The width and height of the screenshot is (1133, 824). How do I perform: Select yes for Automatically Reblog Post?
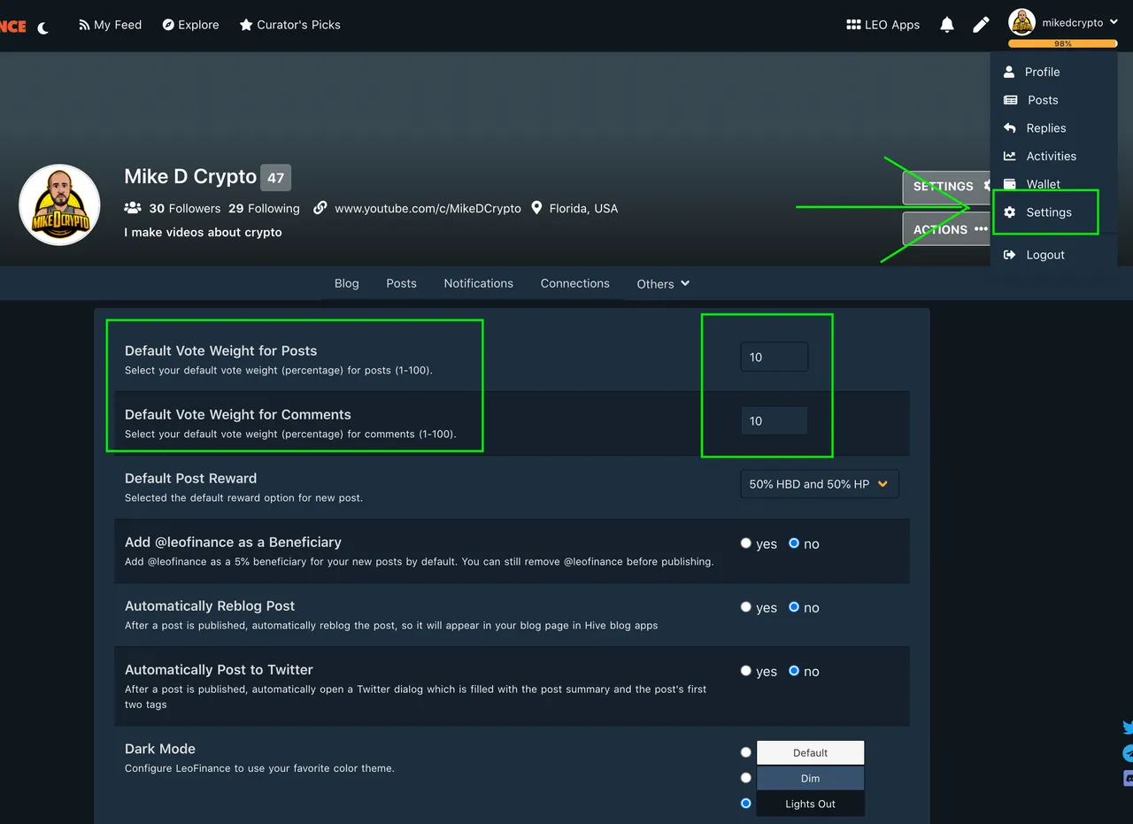(x=746, y=607)
